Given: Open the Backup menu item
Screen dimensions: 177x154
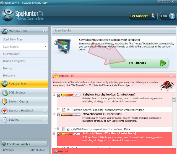Looking at the screenshot, I should pyautogui.click(x=24, y=68).
